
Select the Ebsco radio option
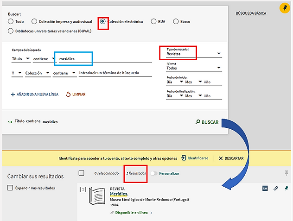[x=176, y=21]
